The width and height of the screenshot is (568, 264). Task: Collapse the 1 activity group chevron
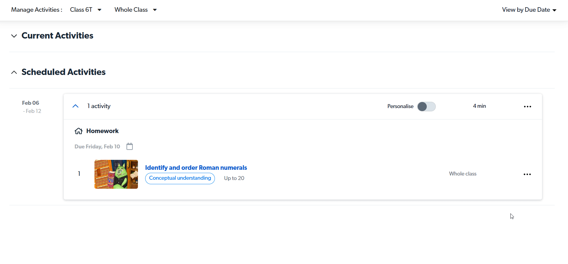tap(75, 106)
